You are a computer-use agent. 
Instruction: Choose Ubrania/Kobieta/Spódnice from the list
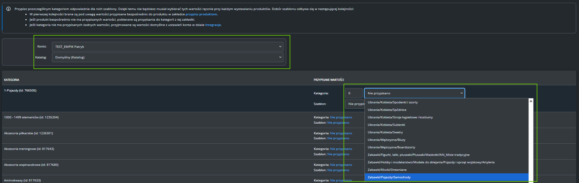coord(387,110)
